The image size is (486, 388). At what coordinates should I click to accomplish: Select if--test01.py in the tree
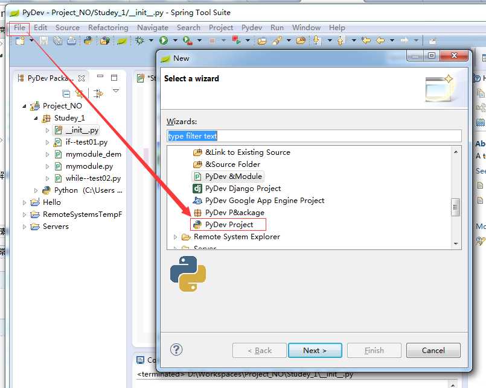point(80,142)
